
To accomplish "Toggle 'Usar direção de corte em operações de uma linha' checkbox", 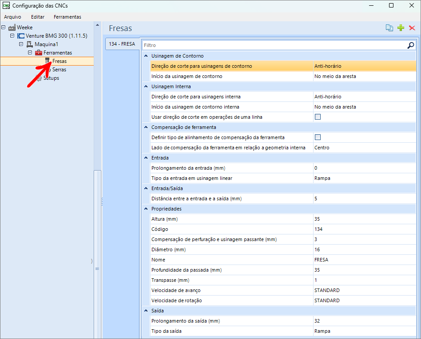I will (318, 117).
